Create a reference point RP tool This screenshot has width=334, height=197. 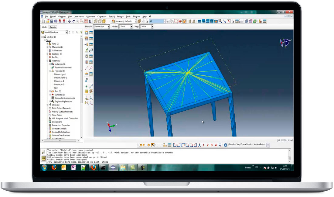87,80
